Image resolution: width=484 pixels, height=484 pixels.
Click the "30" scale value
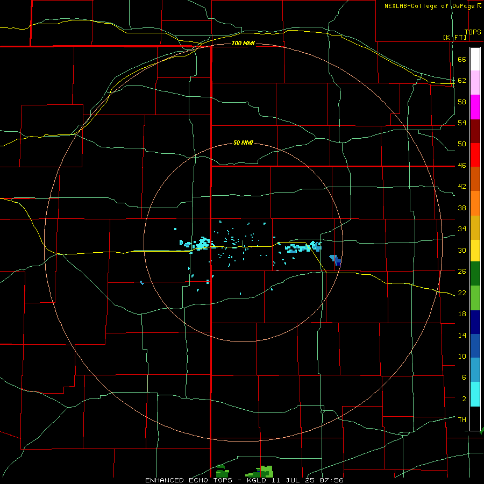(x=462, y=250)
